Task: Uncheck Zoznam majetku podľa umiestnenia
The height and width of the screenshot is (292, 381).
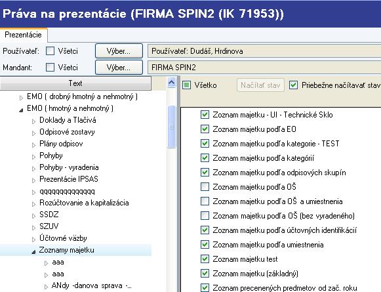Action: click(205, 244)
